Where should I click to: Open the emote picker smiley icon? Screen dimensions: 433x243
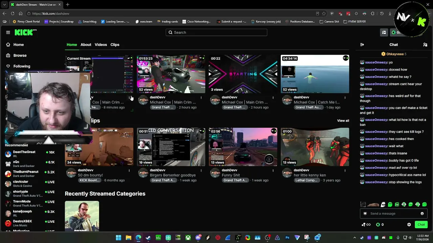pyautogui.click(x=422, y=214)
